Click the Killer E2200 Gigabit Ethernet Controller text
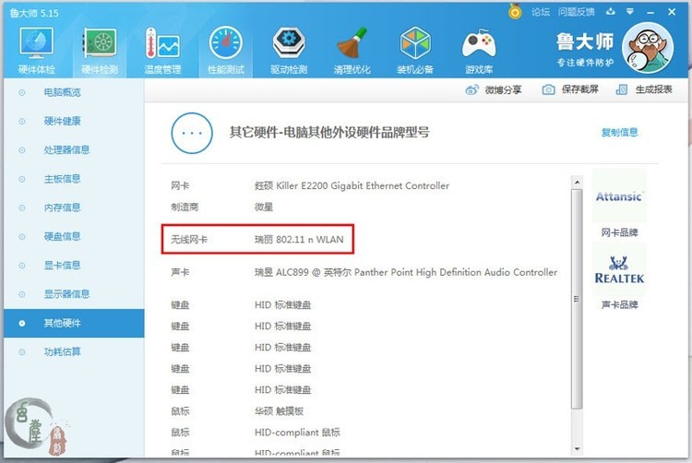692x463 pixels. pos(352,185)
